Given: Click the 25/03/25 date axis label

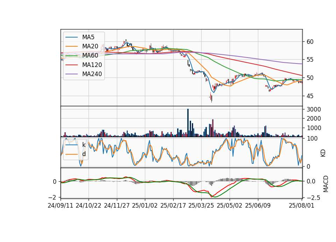Looking at the screenshot, I should point(201,206).
